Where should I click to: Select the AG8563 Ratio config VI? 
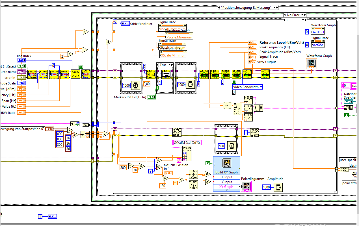[x=86, y=74]
